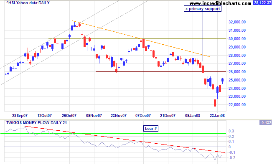Click the 26,000.00 price axis label
Screen dimensions: 272x165
[237, 72]
